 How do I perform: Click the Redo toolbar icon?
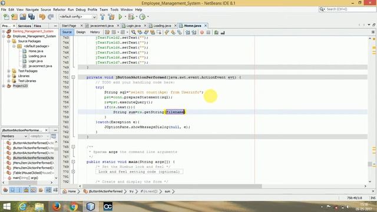(51, 17)
